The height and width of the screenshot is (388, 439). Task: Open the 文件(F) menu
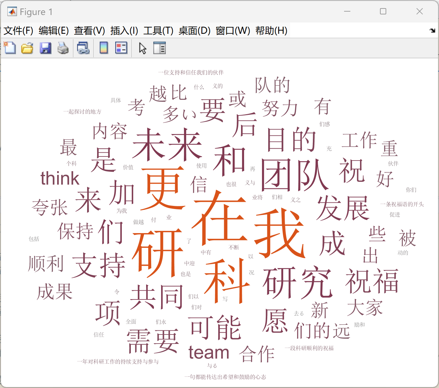18,31
